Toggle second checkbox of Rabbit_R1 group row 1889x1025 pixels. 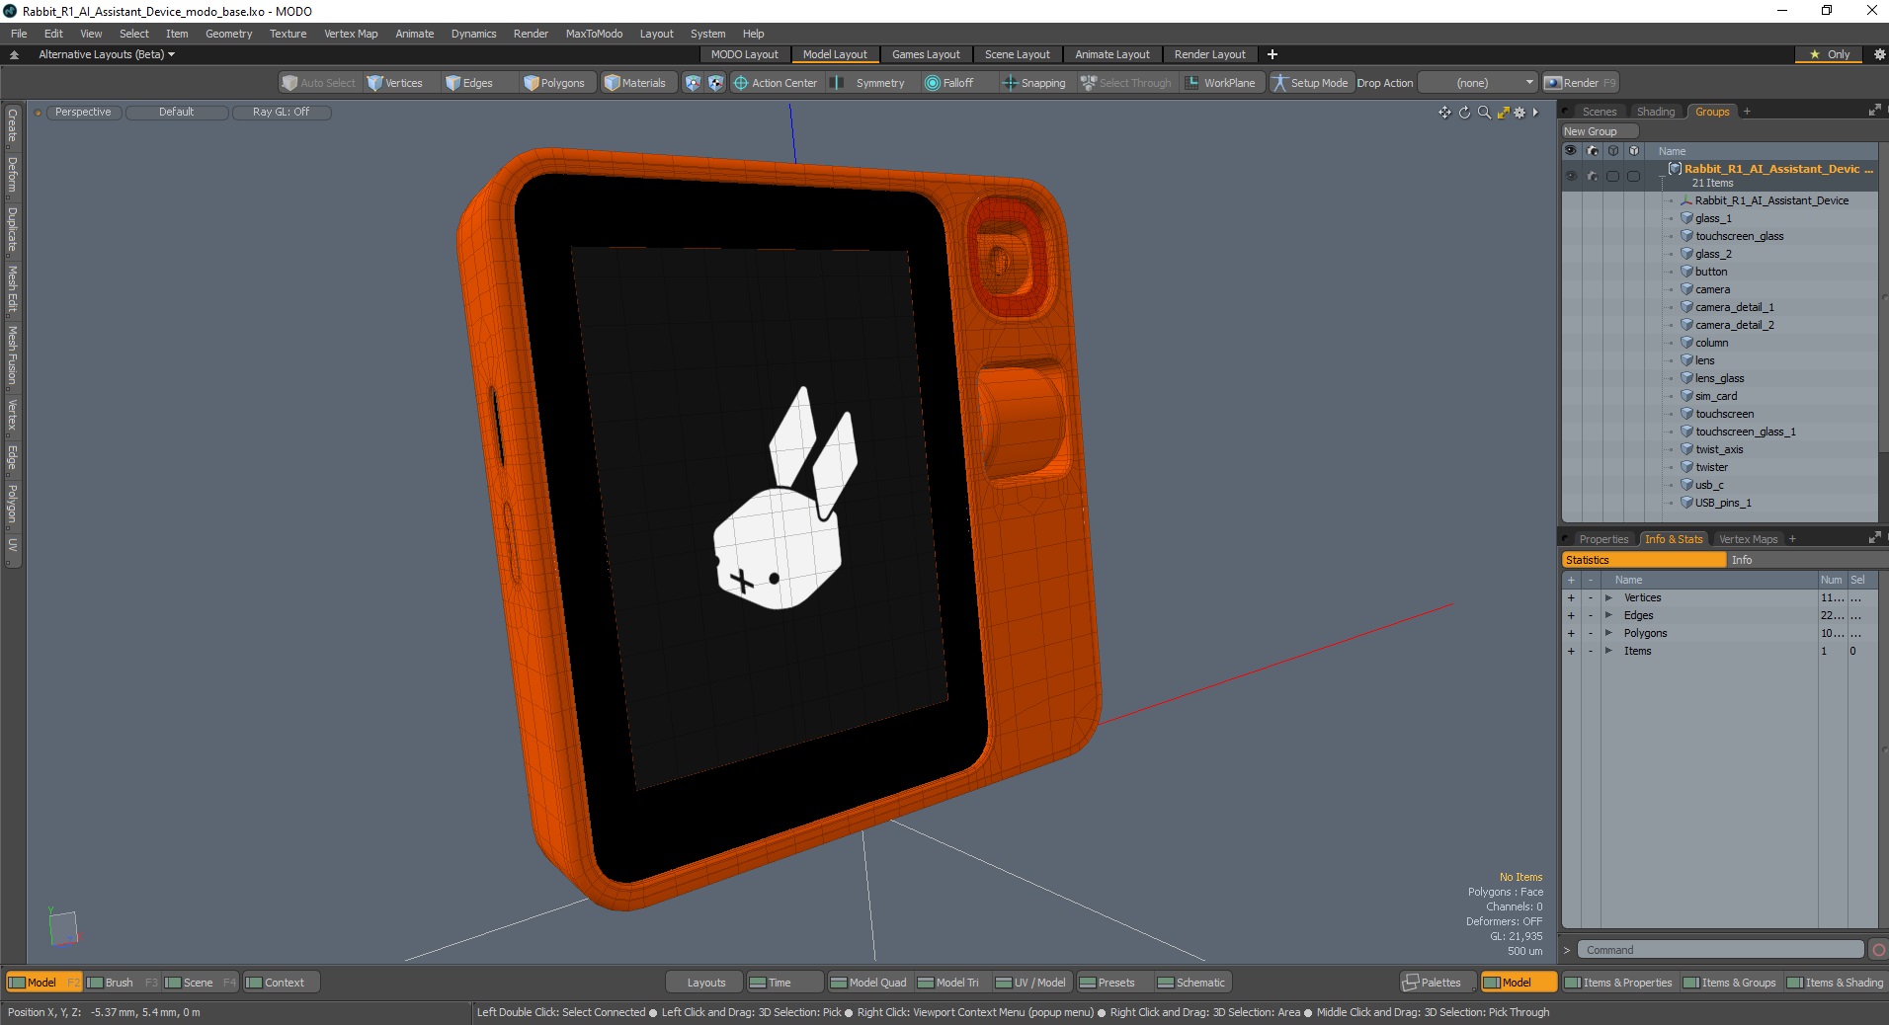click(x=1633, y=176)
